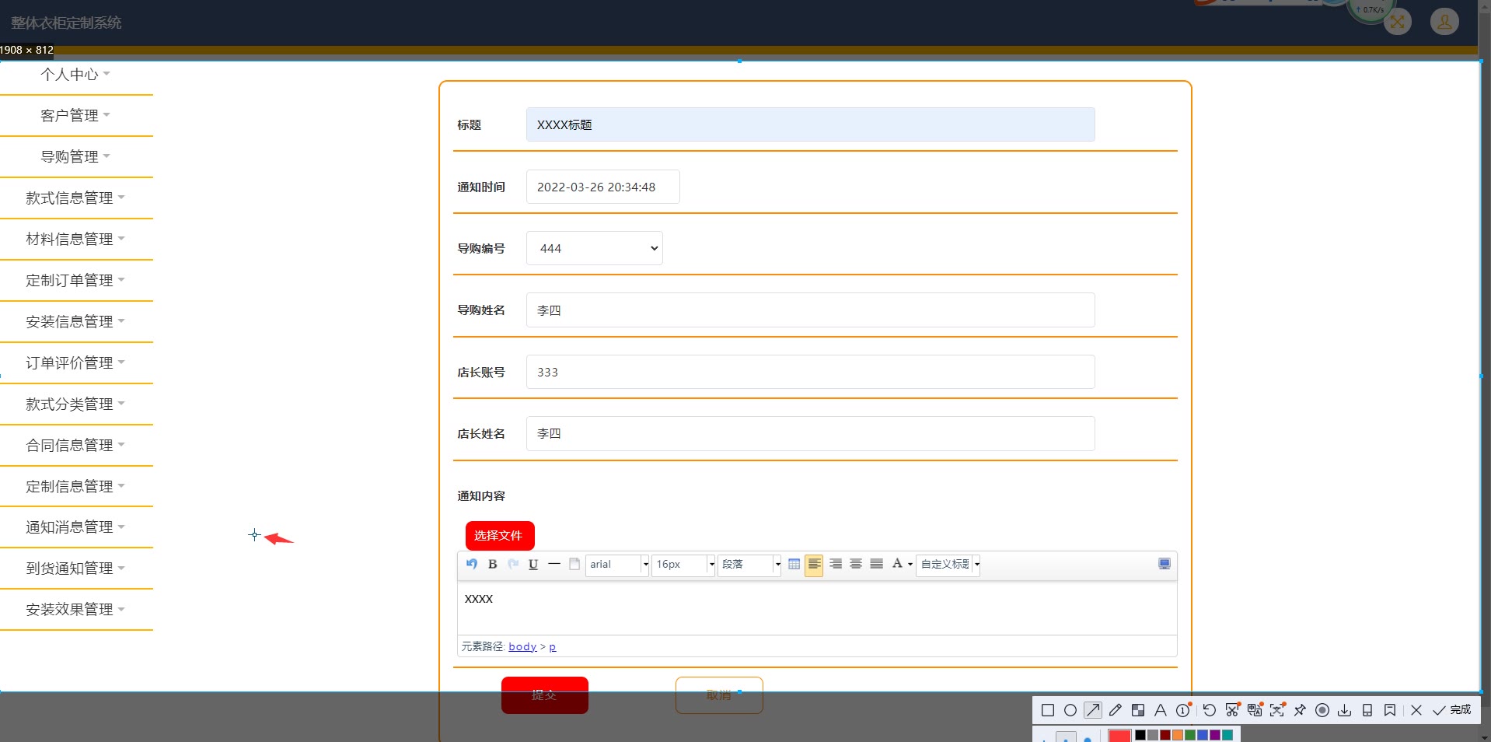Viewport: 1491px width, 742px height.
Task: Pin the screenshot to screen
Action: (x=1300, y=710)
